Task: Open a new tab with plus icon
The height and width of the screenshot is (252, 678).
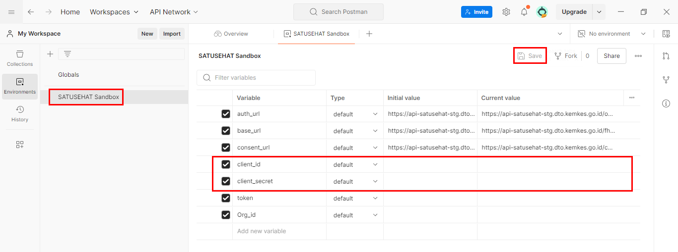Action: click(x=369, y=34)
